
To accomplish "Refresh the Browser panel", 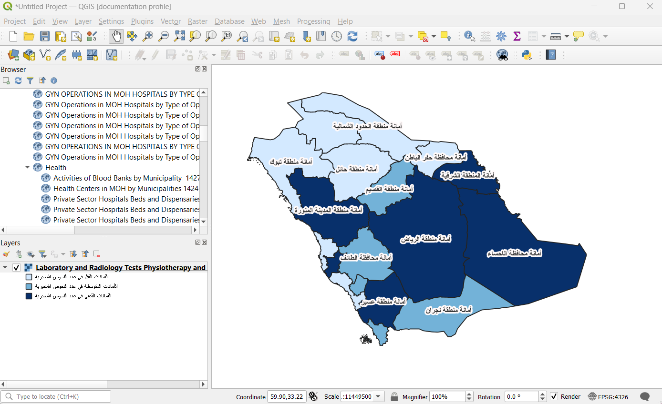I will [x=18, y=81].
